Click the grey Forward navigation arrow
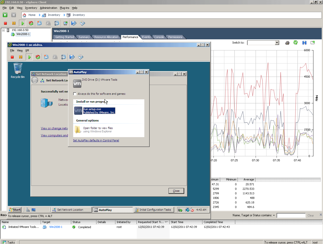 coord(14,15)
